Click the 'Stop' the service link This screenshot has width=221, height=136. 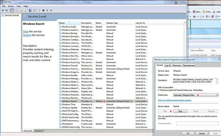pyautogui.click(x=26, y=32)
